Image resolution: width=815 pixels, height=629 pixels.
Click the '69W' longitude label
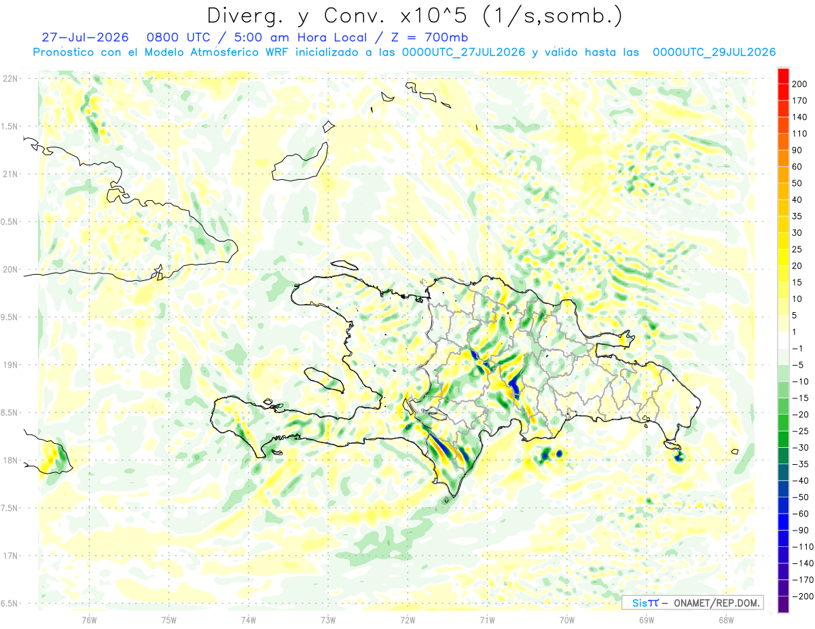[x=647, y=620]
